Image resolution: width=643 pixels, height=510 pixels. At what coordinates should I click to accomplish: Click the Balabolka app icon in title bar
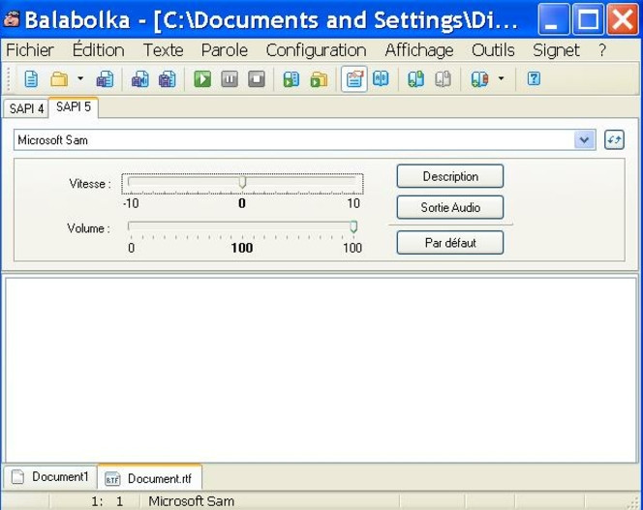click(12, 19)
